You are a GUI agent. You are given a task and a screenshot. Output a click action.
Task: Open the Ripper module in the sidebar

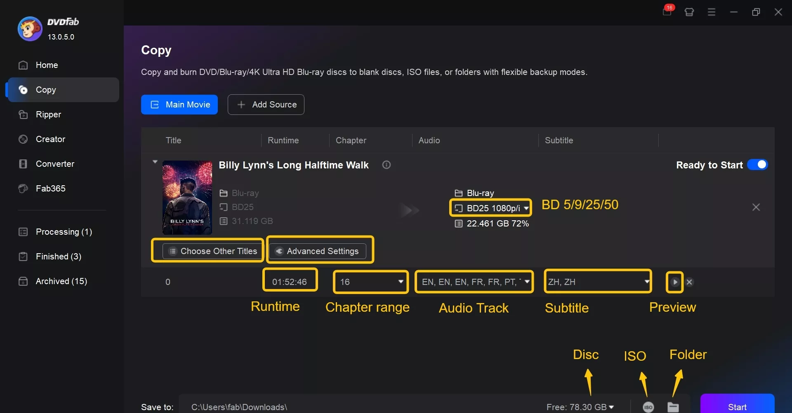click(48, 114)
